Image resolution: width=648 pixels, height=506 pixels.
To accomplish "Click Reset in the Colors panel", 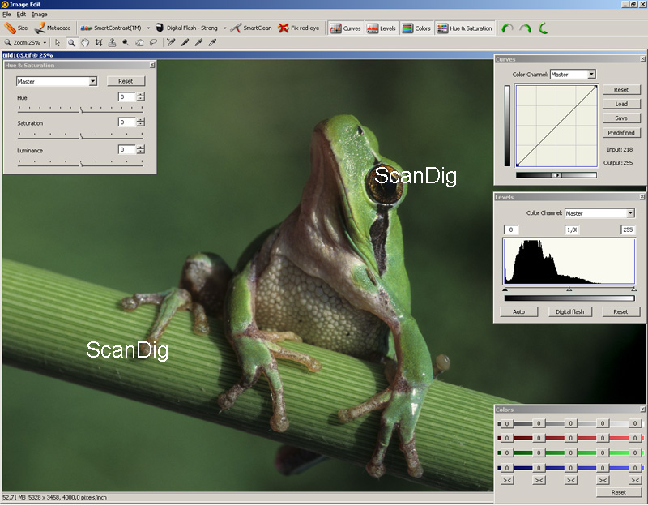I will (x=618, y=492).
